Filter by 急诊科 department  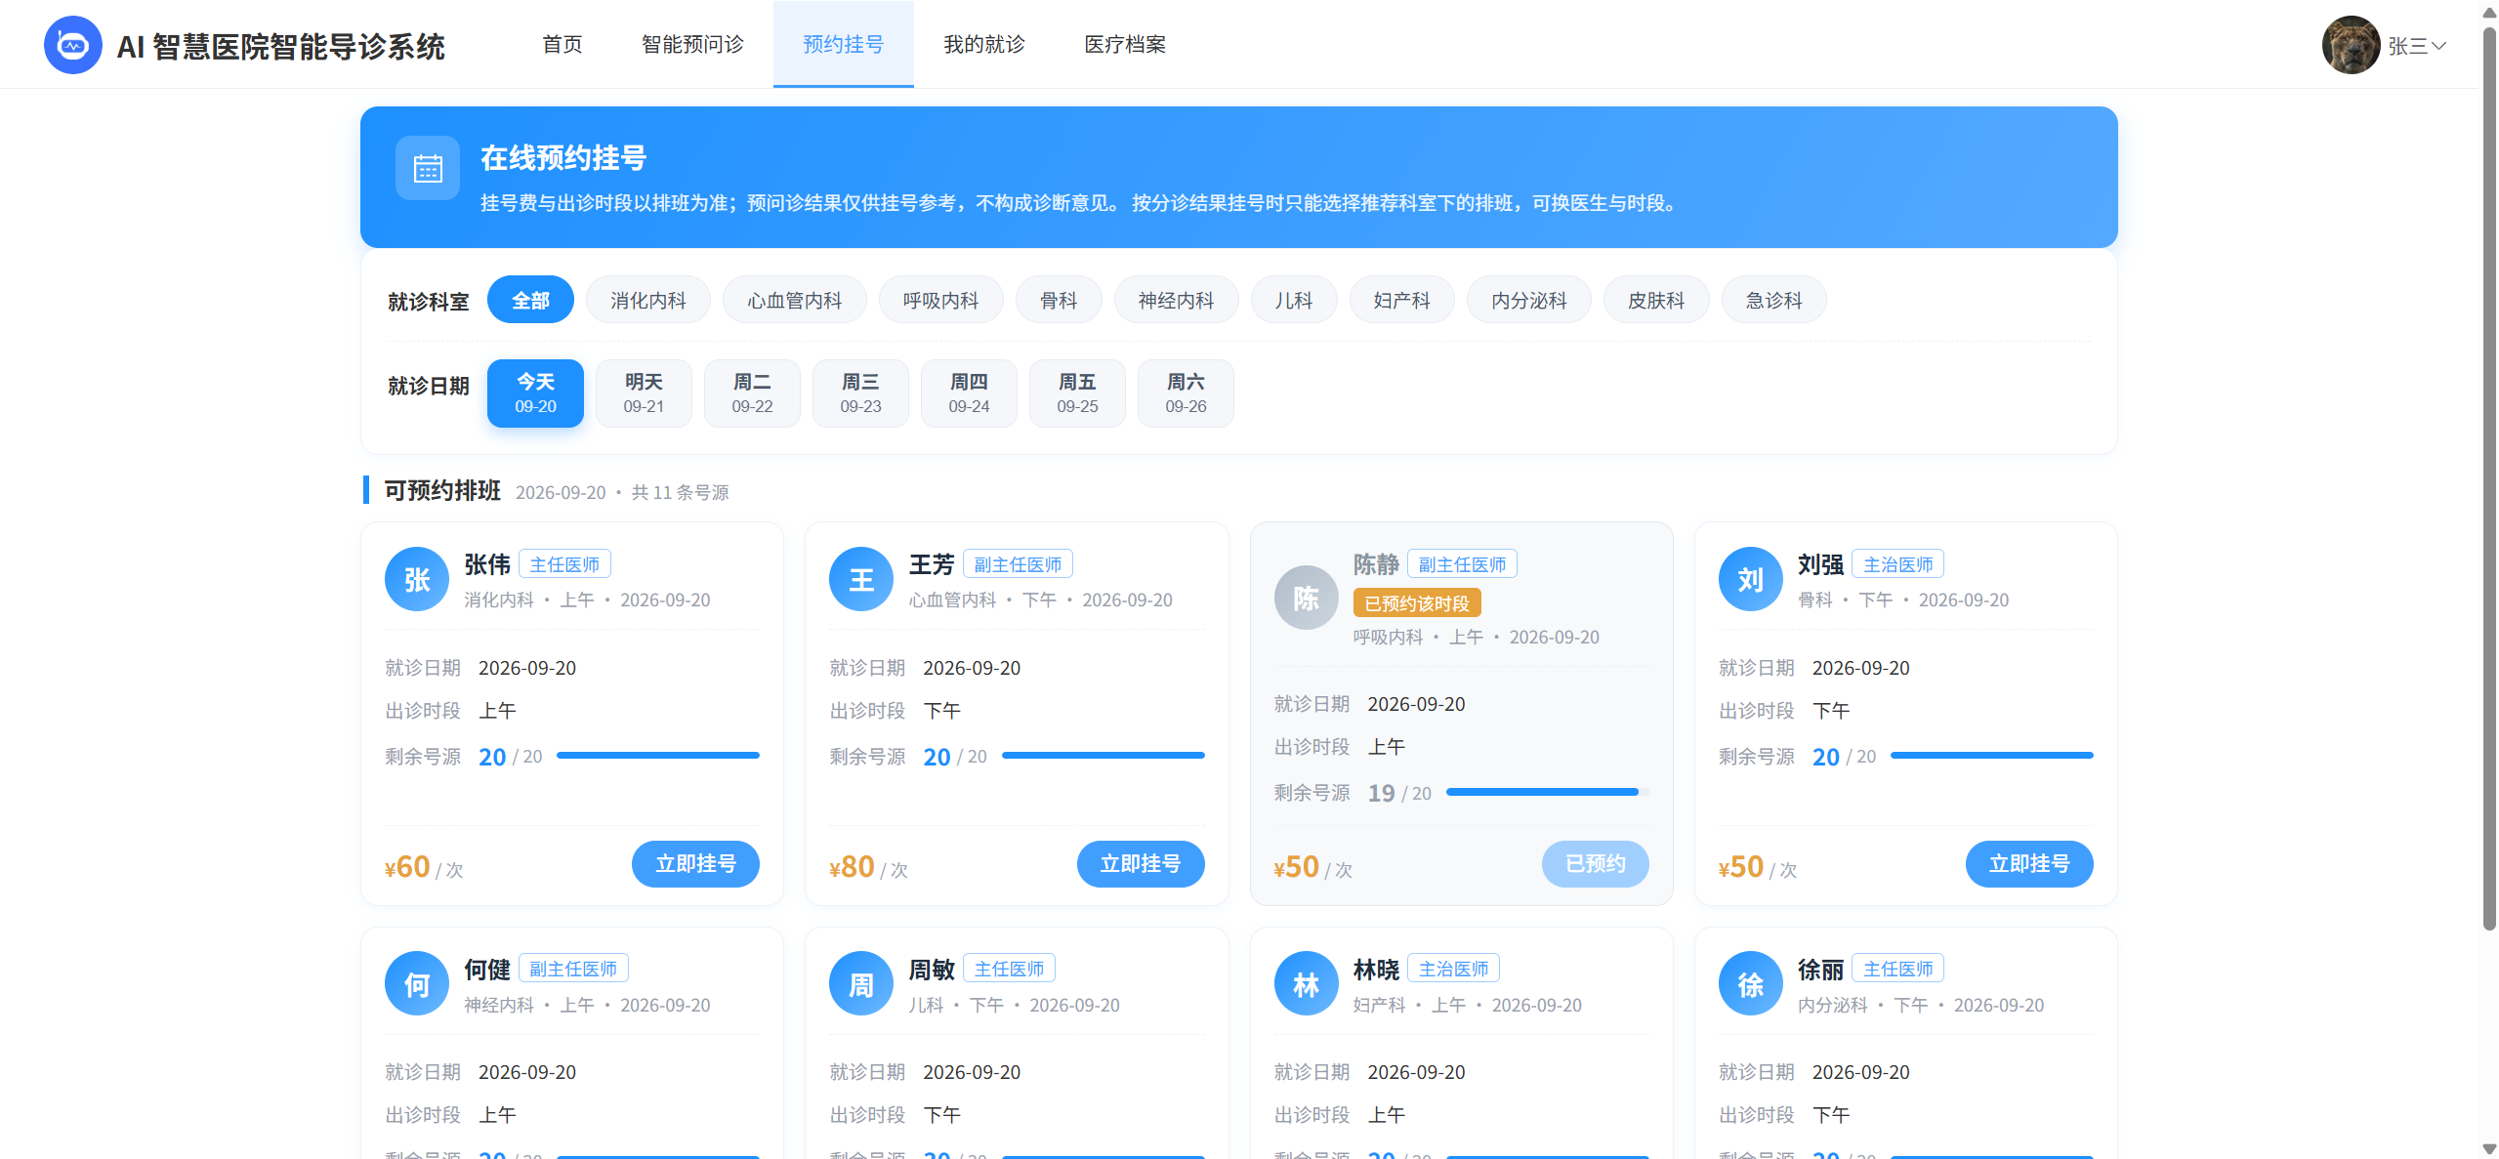click(1774, 300)
